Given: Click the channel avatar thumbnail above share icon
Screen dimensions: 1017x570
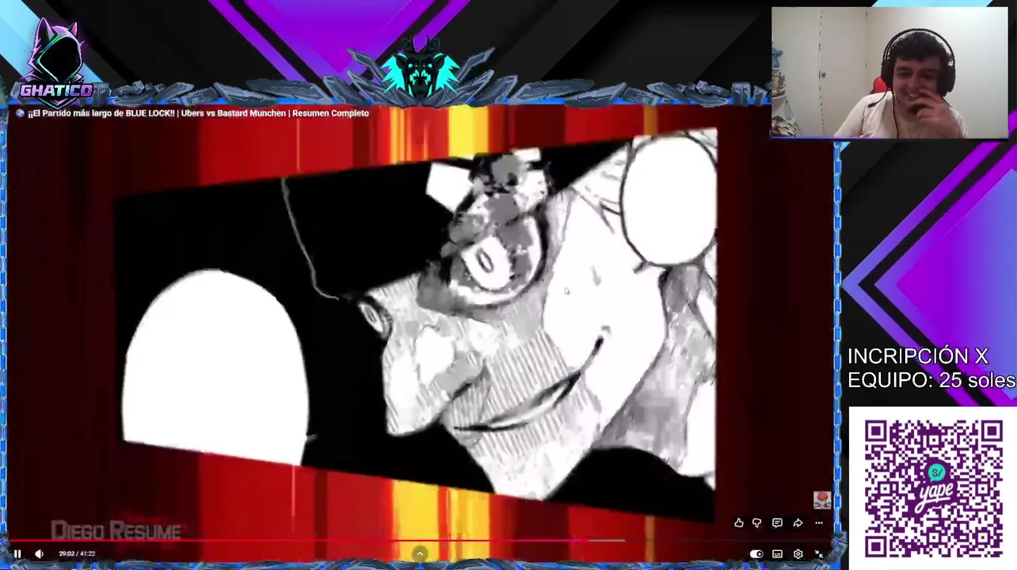Looking at the screenshot, I should (821, 500).
